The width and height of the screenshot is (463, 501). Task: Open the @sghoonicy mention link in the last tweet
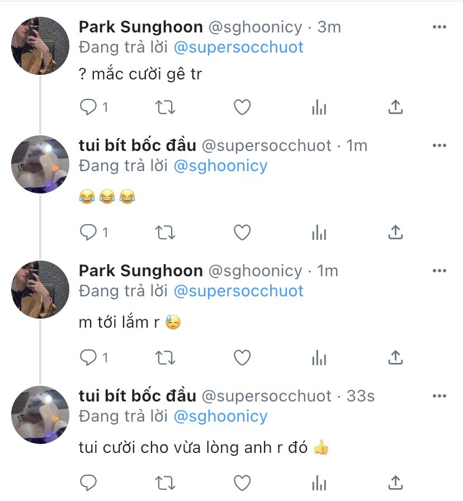point(221,416)
